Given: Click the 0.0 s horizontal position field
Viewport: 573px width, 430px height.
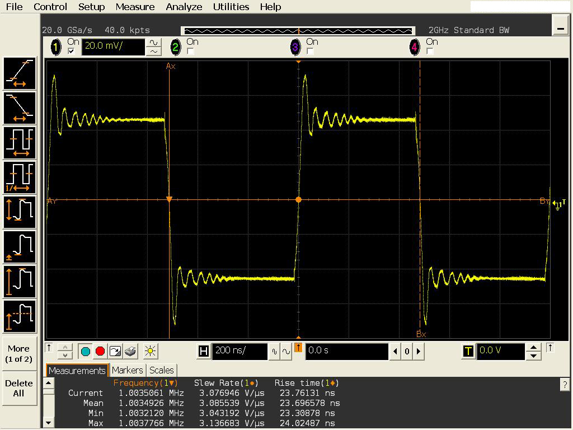Looking at the screenshot, I should [x=347, y=352].
